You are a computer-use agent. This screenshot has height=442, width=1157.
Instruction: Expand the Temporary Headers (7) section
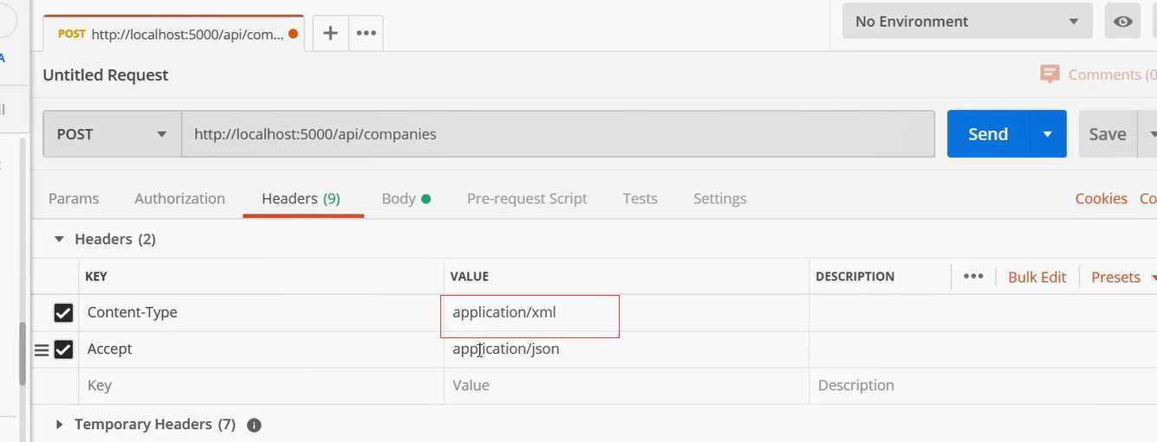59,425
